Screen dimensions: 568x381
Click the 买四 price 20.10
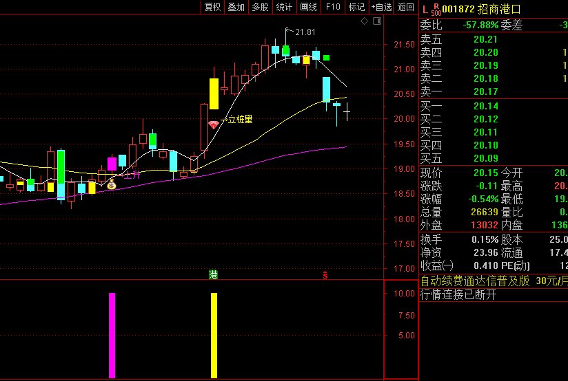coord(486,145)
